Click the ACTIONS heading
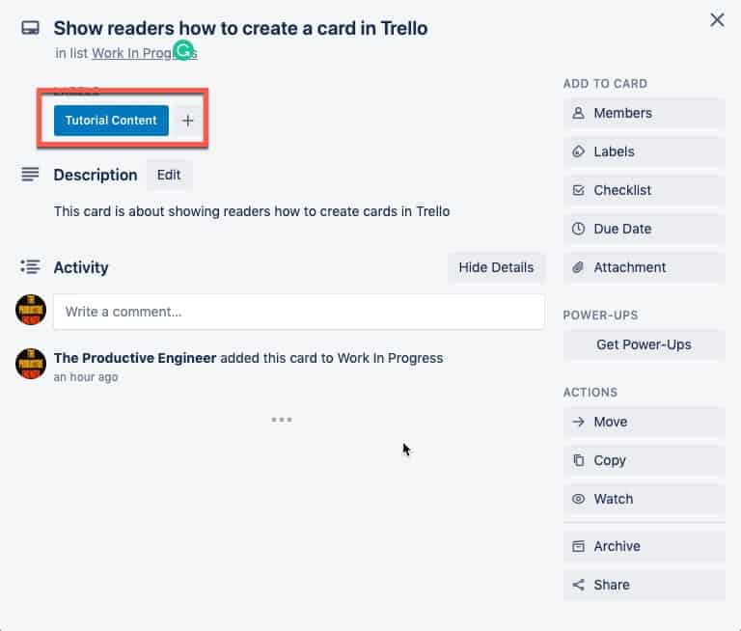Image resolution: width=741 pixels, height=631 pixels. tap(590, 393)
